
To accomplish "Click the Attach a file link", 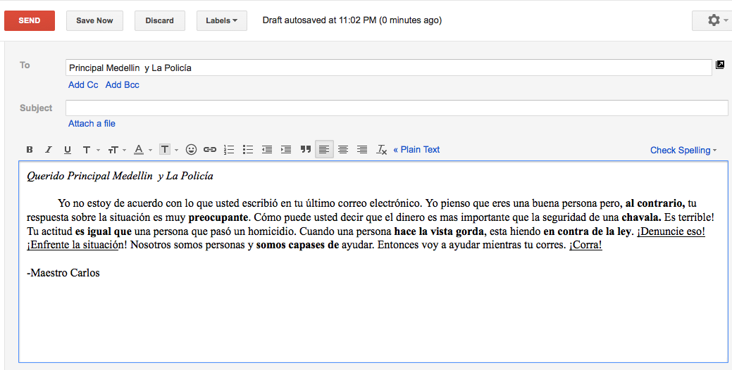I will pyautogui.click(x=92, y=124).
